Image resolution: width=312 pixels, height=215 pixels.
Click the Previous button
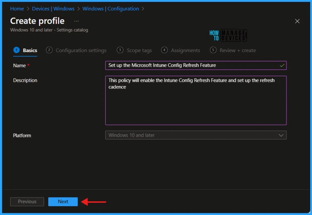click(x=27, y=202)
